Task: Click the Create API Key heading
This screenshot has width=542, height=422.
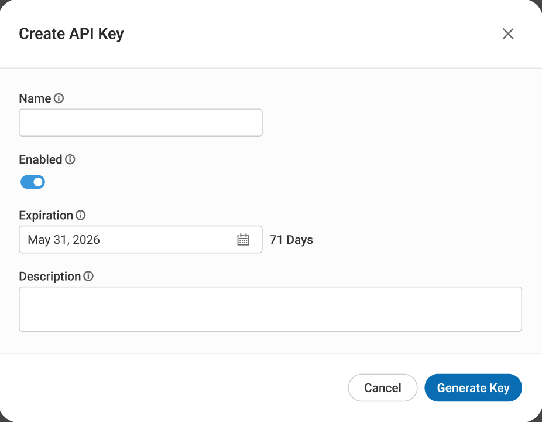Action: 71,34
